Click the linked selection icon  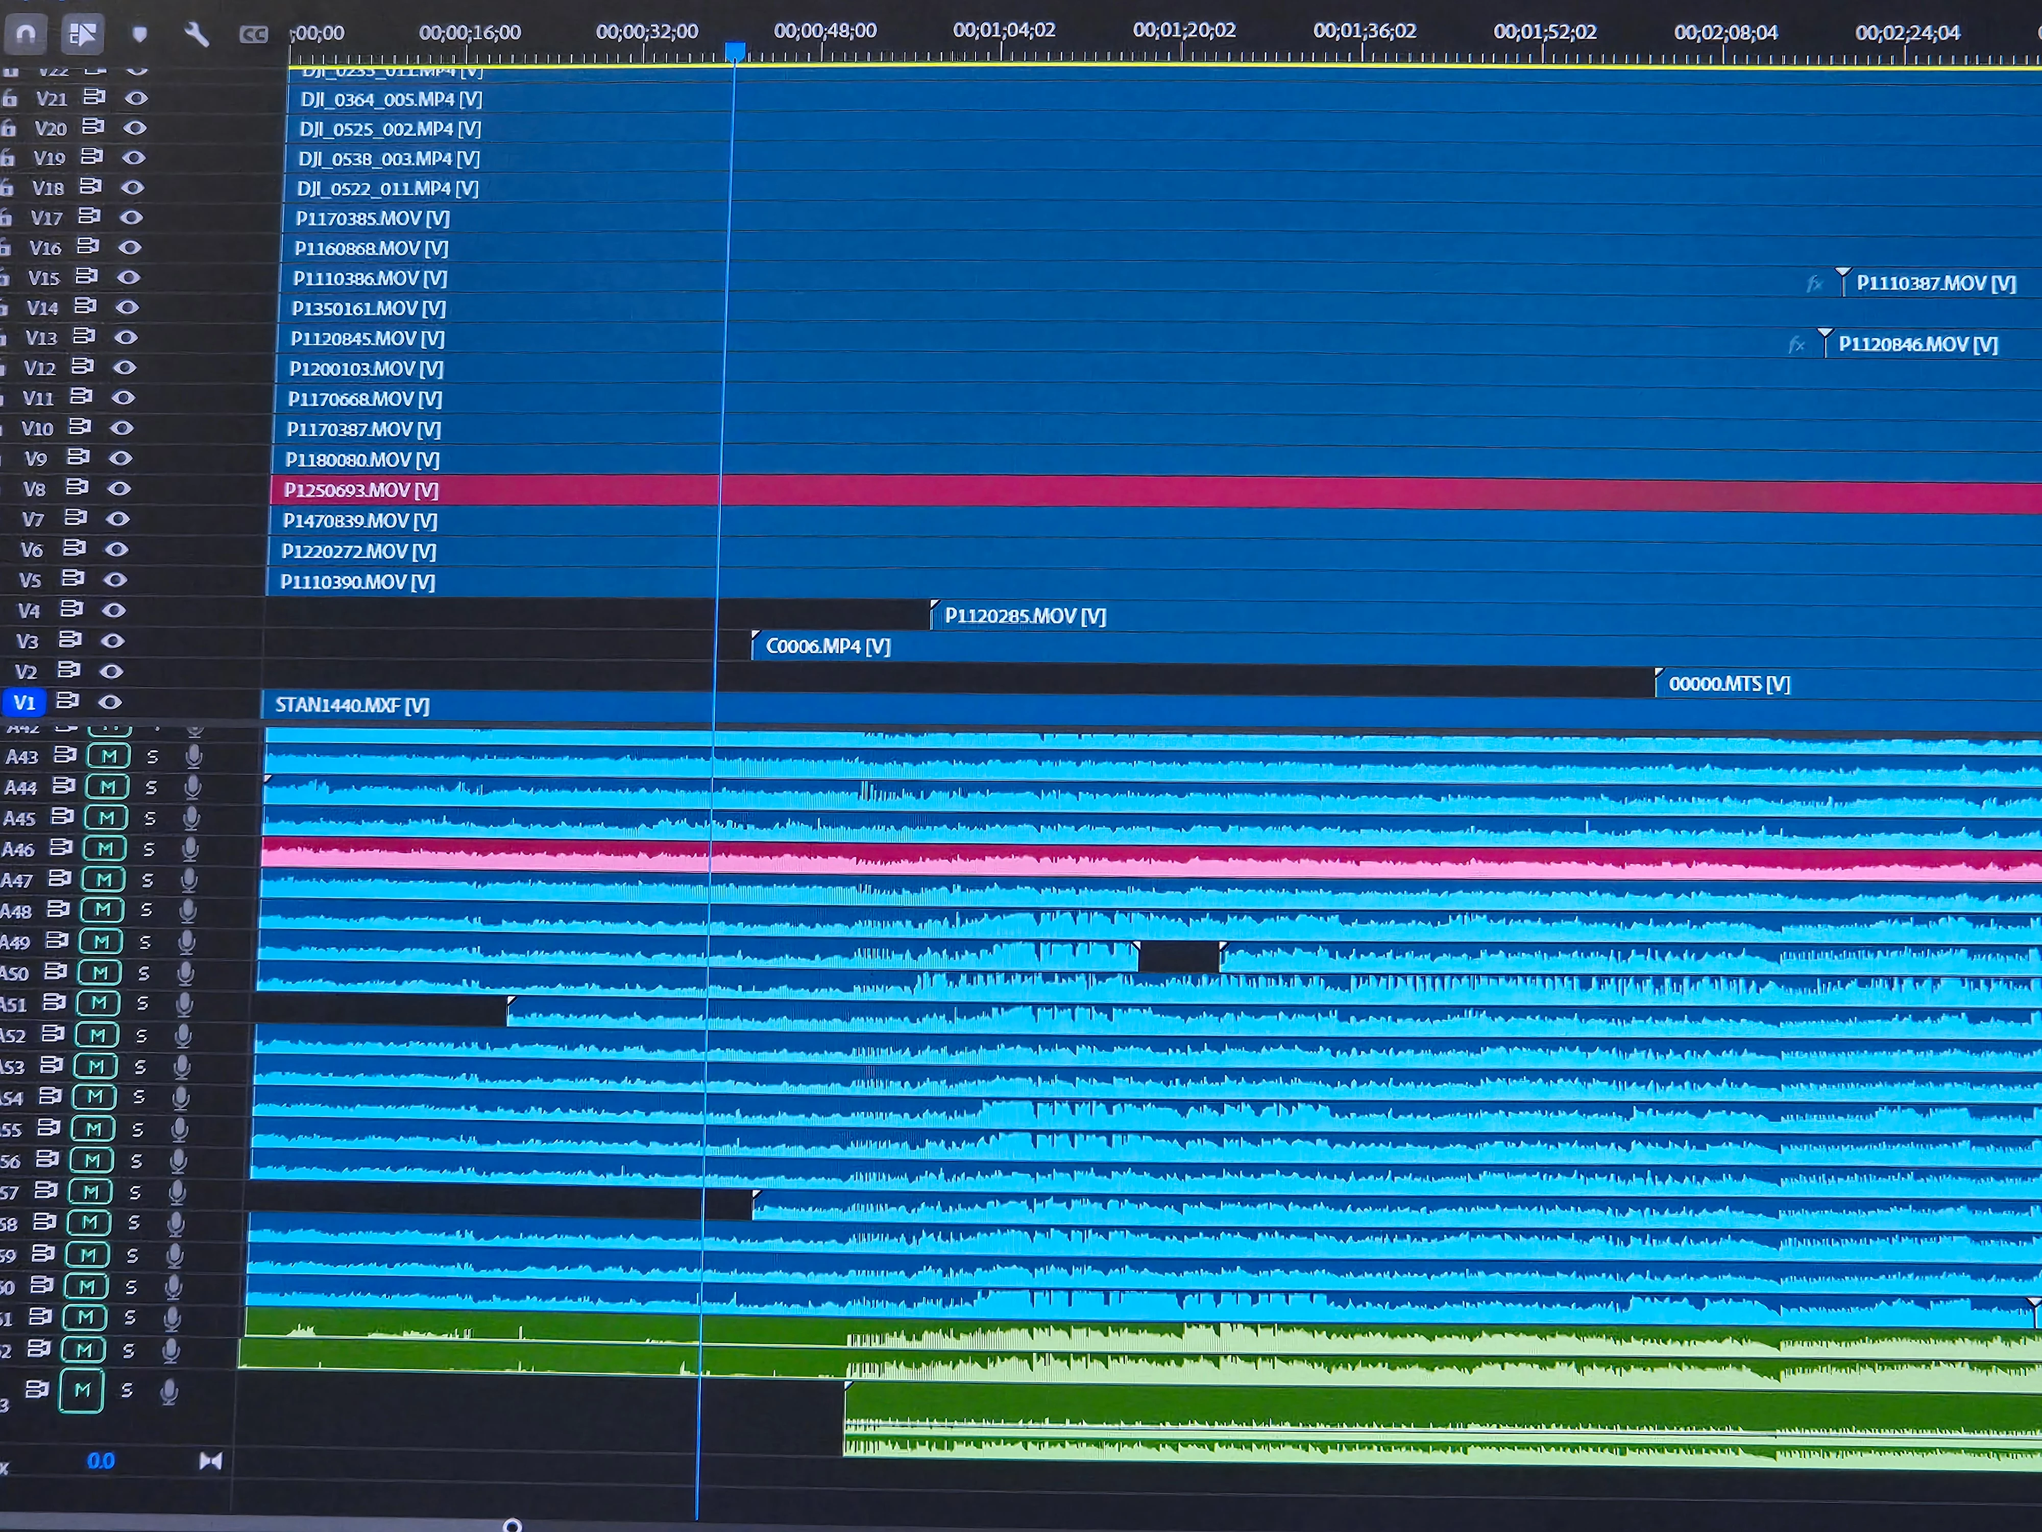click(82, 34)
